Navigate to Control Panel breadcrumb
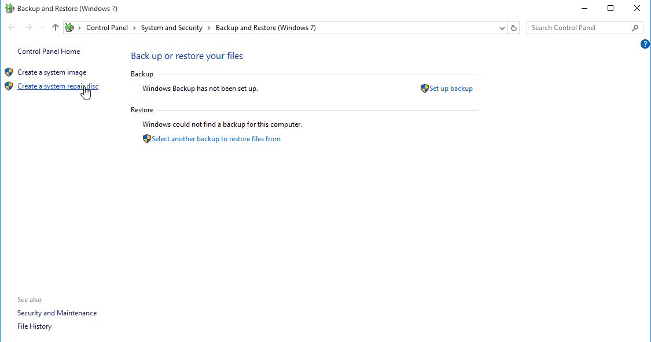The height and width of the screenshot is (342, 651). (x=107, y=28)
